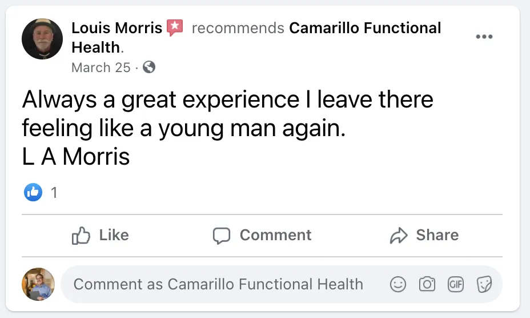Click Louis Morris's profile picture
Image resolution: width=530 pixels, height=318 pixels.
point(42,39)
